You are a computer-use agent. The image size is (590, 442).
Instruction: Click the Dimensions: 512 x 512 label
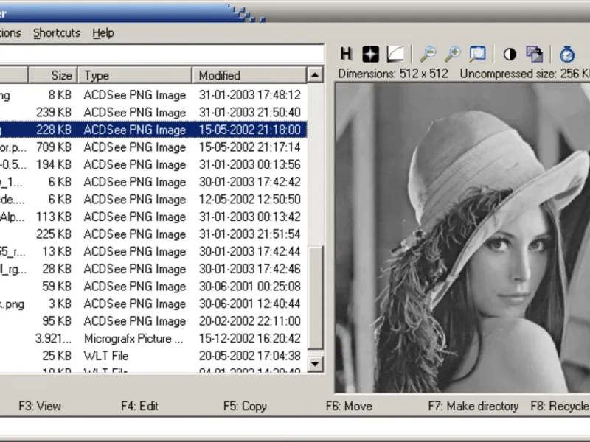[x=393, y=74]
